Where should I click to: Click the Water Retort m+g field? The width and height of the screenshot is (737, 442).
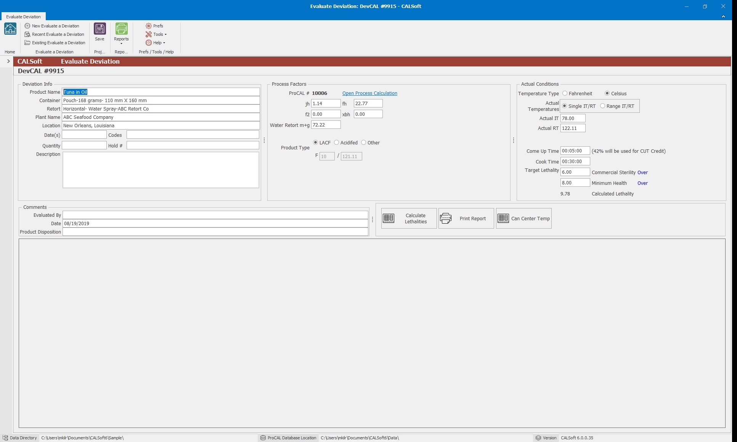[326, 125]
